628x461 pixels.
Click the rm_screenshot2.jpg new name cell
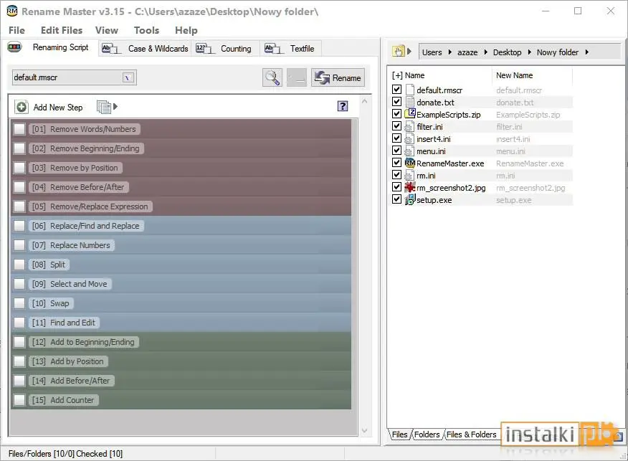click(532, 188)
